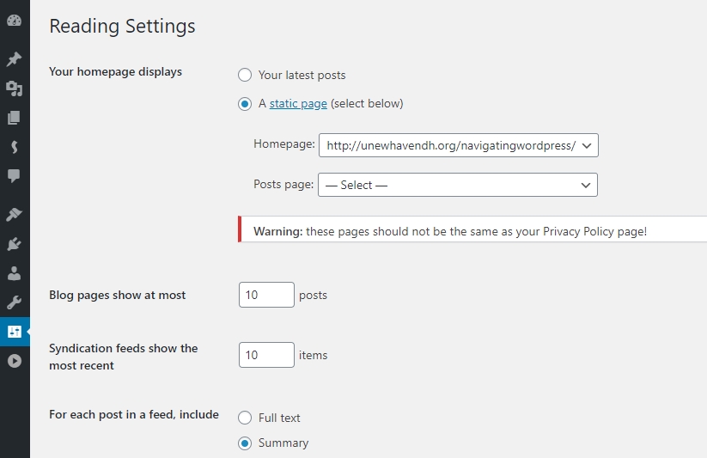
Task: Open the Dashboard icon in sidebar
Action: click(x=14, y=21)
